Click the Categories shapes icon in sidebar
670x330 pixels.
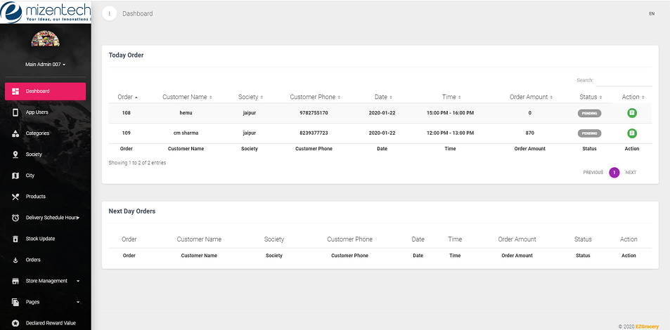[x=15, y=133]
